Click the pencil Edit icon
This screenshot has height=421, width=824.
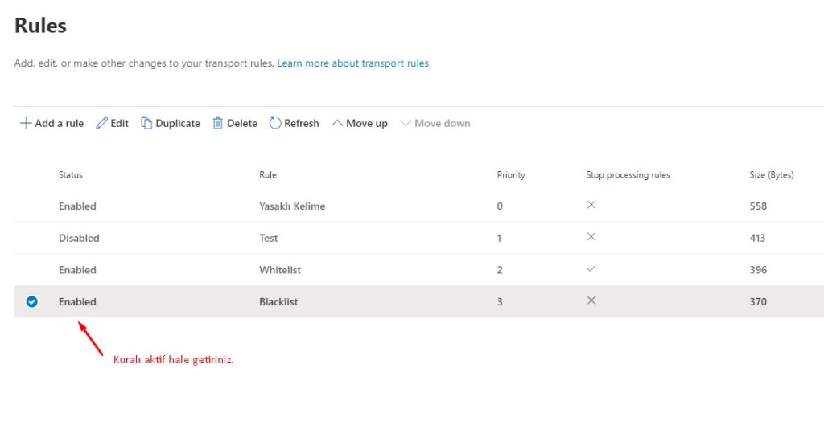coord(101,124)
